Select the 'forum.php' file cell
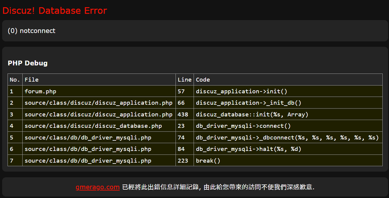The image size is (389, 198). [99, 91]
